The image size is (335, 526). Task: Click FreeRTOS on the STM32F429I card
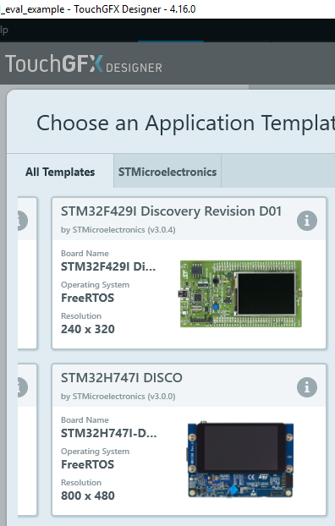pos(88,298)
